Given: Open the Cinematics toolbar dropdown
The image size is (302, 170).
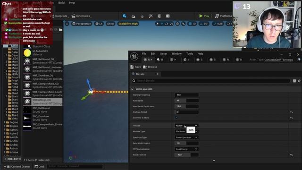Looking at the screenshot, I should pyautogui.click(x=81, y=16).
